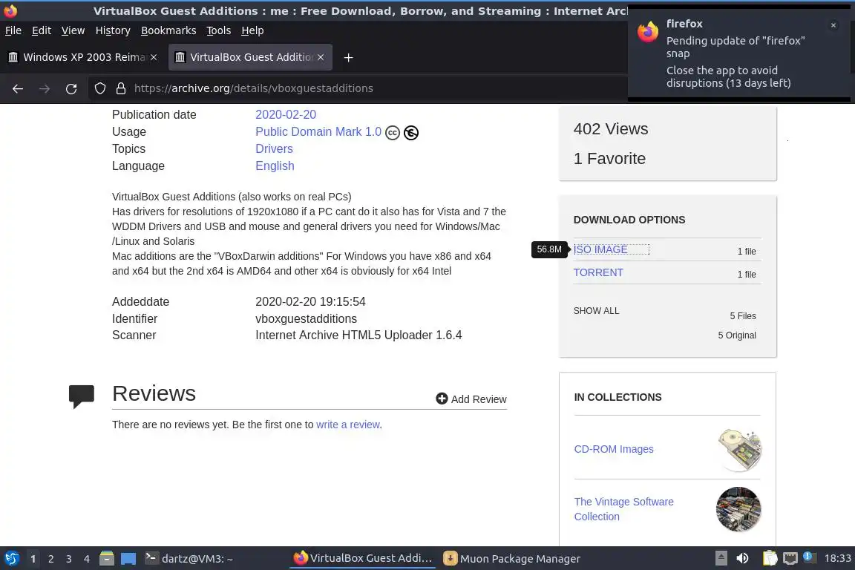Click the '5 Original' files text
Screen dimensions: 855x570
(x=737, y=335)
